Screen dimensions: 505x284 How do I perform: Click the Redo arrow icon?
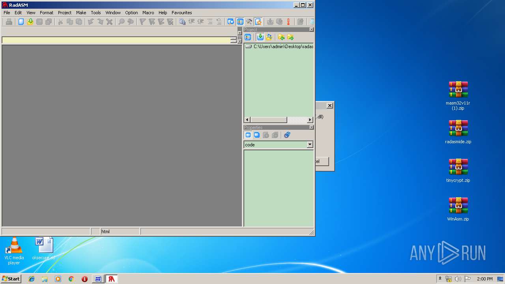100,22
